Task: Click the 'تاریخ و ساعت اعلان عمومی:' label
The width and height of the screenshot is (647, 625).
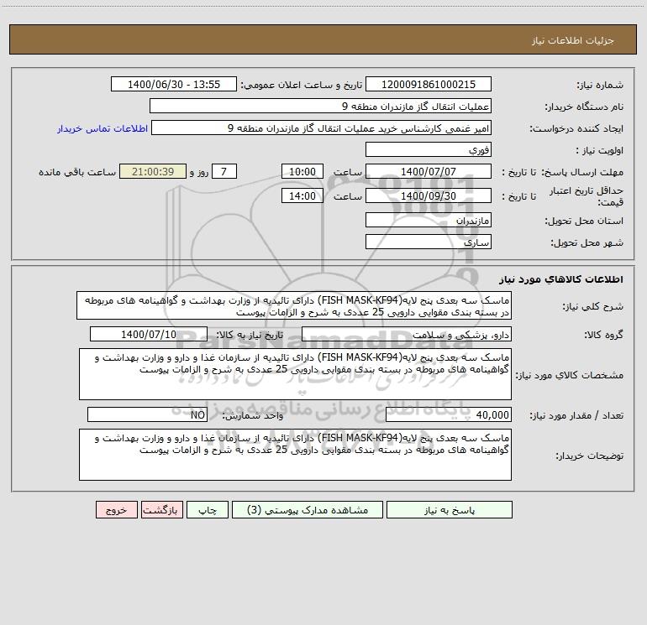Action: coord(301,85)
